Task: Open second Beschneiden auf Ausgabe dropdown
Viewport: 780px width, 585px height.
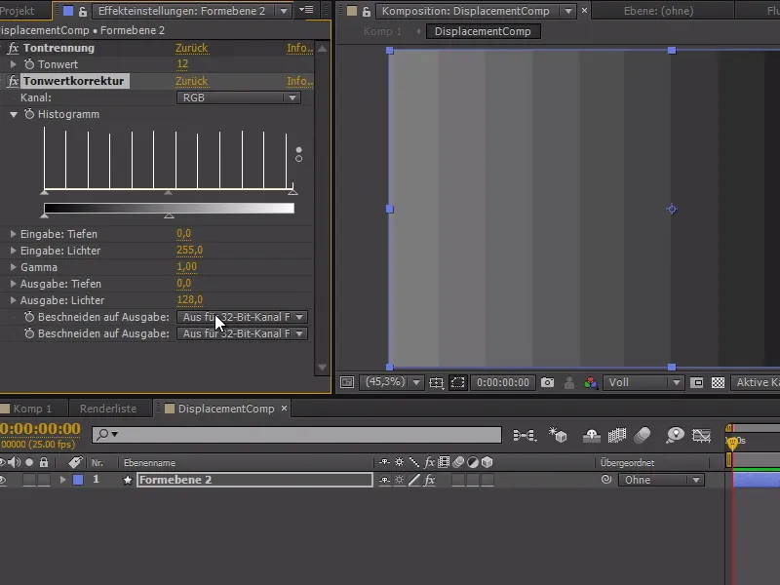Action: click(x=242, y=333)
